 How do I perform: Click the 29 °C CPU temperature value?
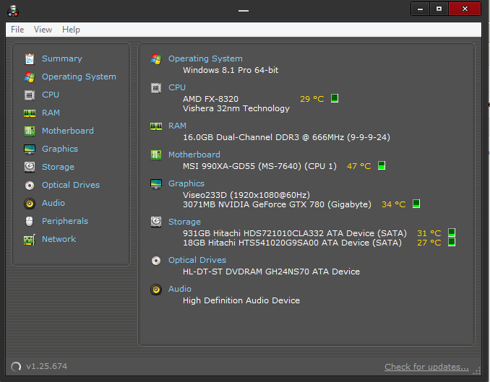pyautogui.click(x=312, y=99)
